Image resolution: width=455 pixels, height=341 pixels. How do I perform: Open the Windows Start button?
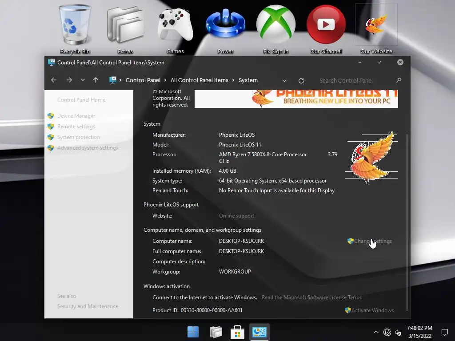193,332
